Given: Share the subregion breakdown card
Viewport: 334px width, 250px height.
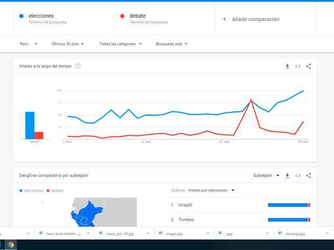Looking at the screenshot, I should [x=309, y=176].
